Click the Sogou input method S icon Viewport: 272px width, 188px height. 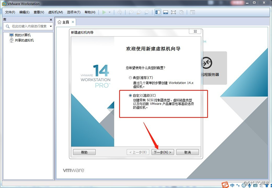click(225, 185)
